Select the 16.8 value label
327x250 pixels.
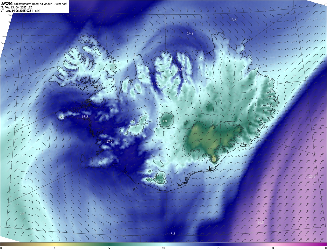[85, 117]
